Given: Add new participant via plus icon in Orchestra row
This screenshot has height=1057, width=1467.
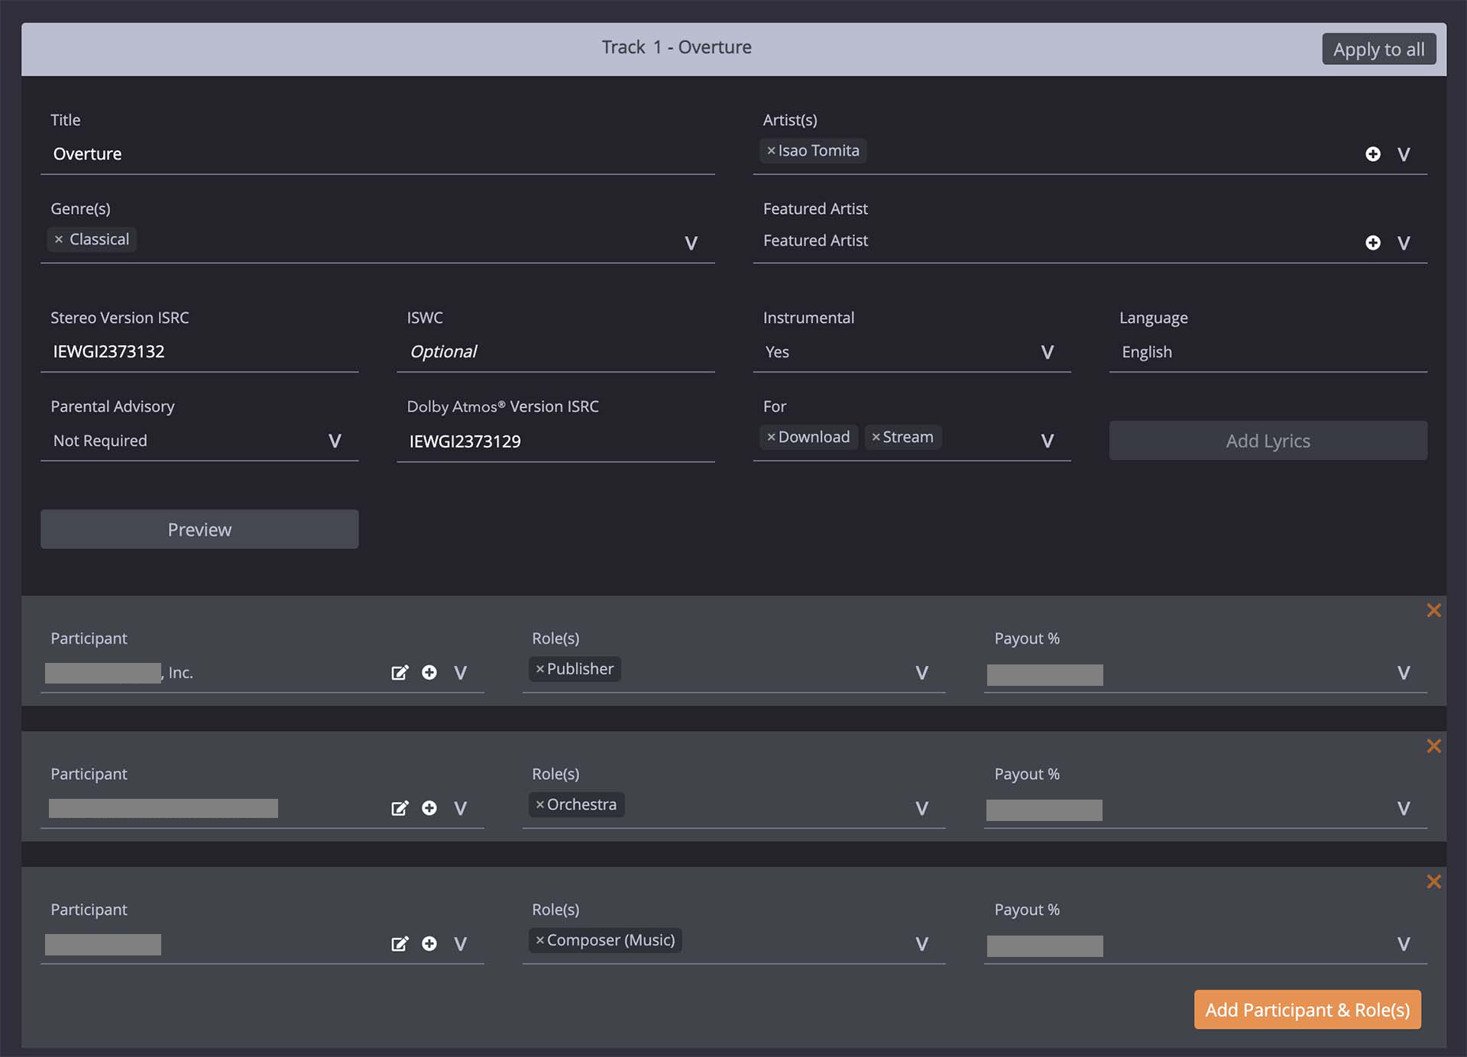Looking at the screenshot, I should [429, 808].
